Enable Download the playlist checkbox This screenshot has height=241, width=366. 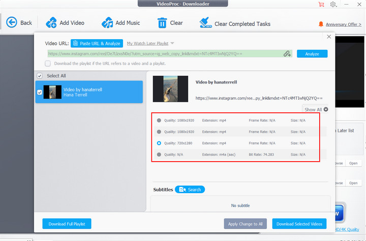pyautogui.click(x=48, y=63)
